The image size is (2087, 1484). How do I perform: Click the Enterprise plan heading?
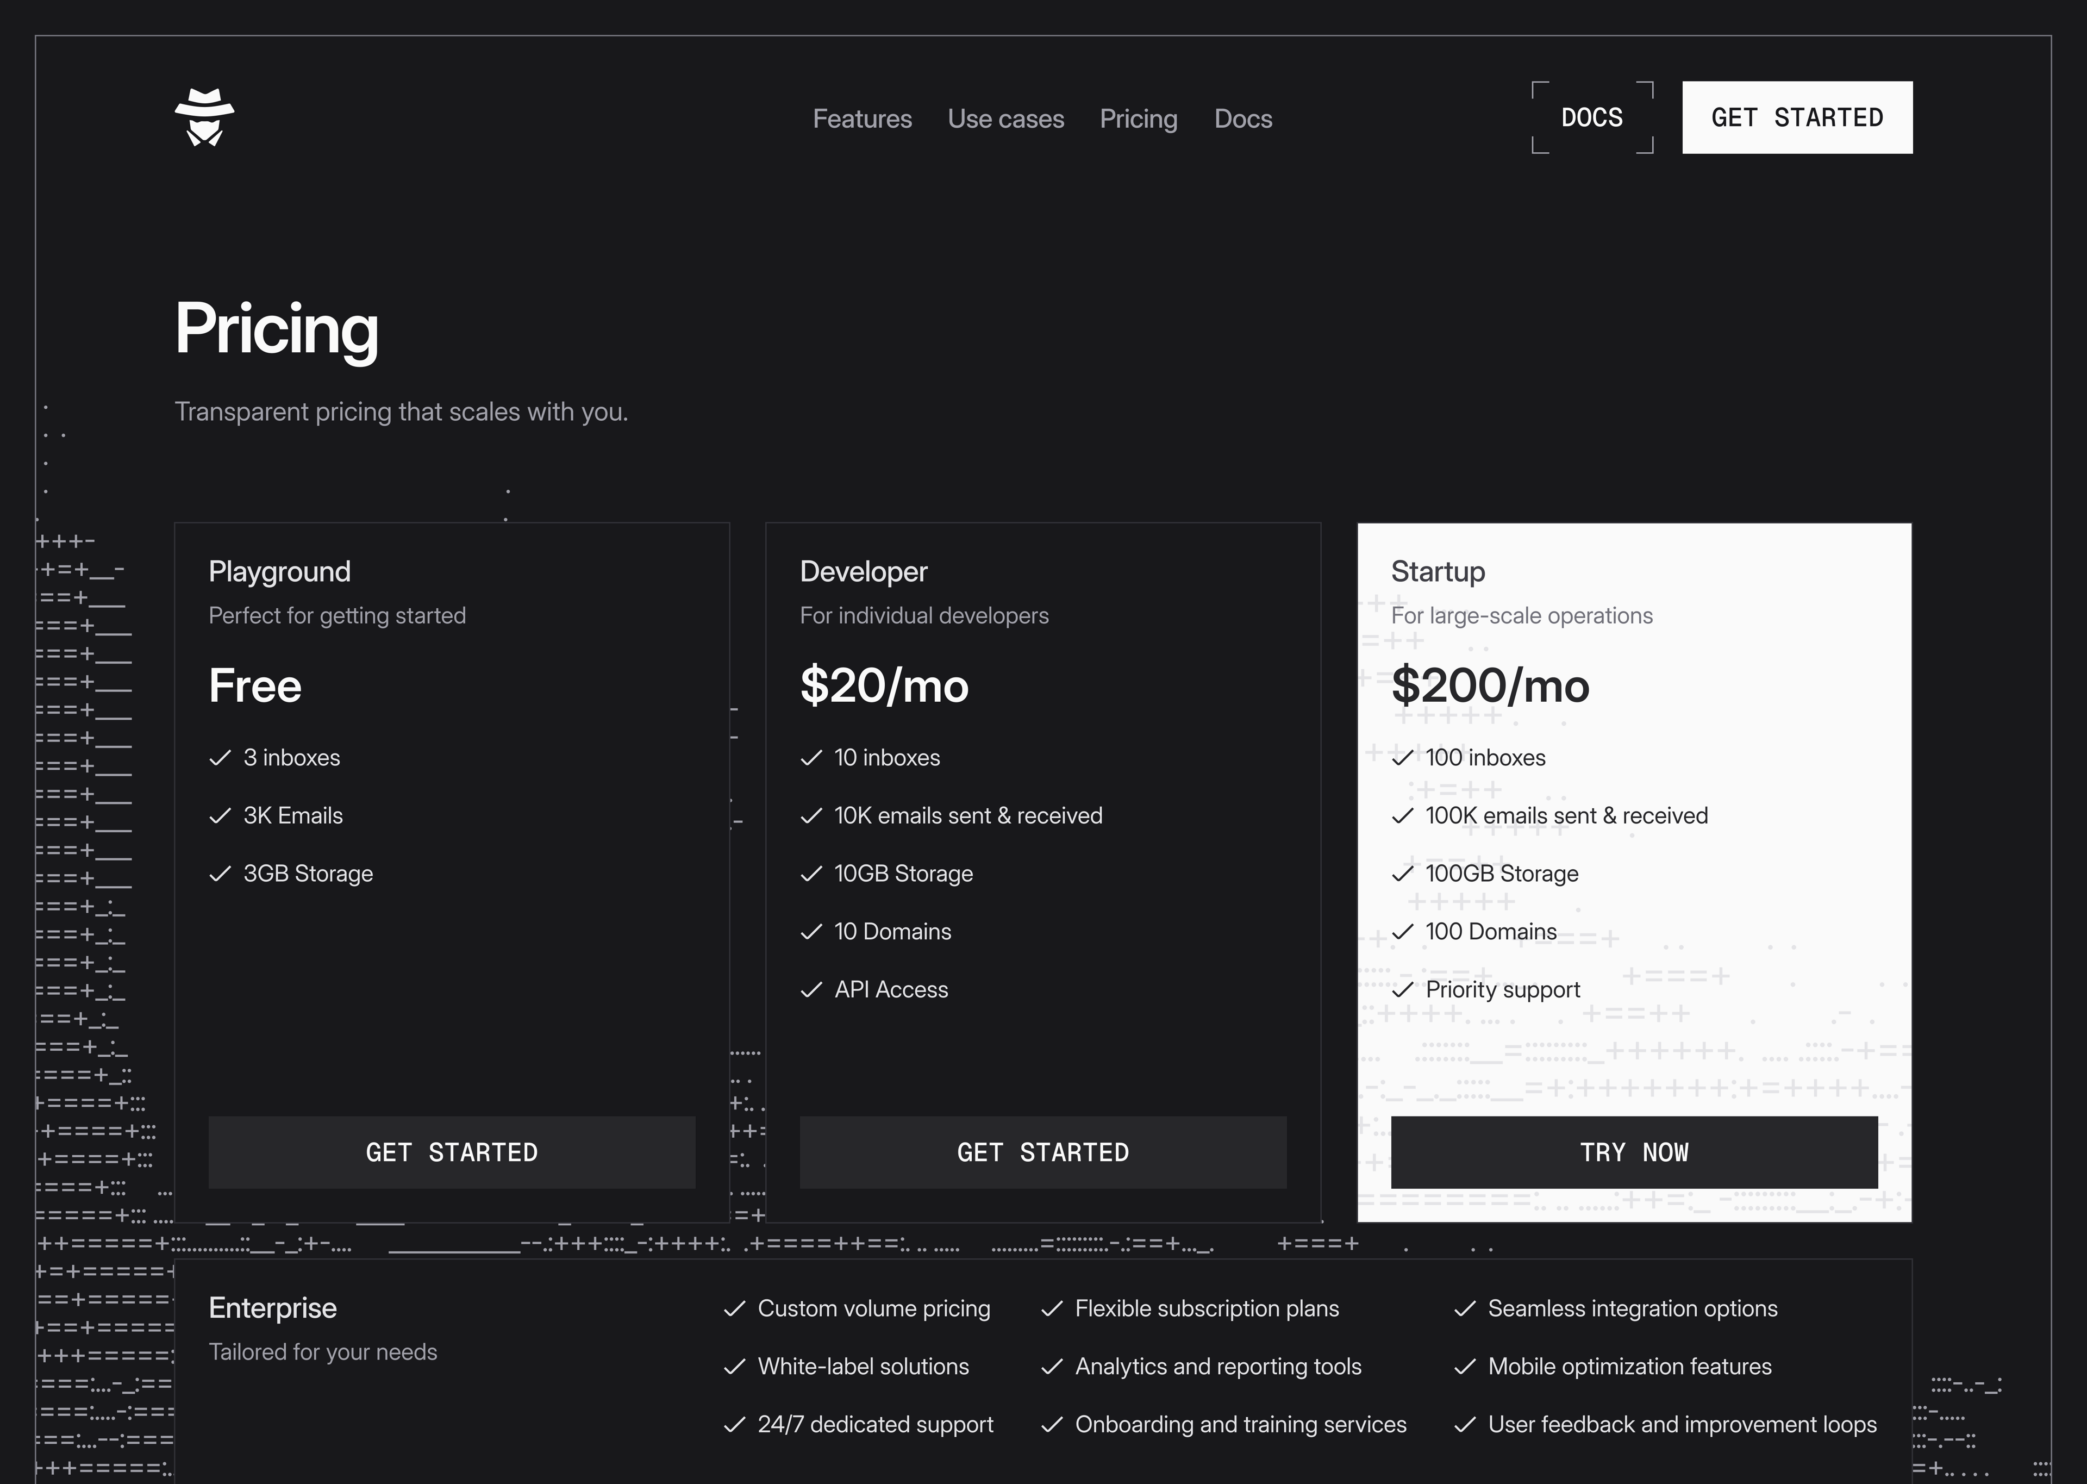click(x=272, y=1308)
